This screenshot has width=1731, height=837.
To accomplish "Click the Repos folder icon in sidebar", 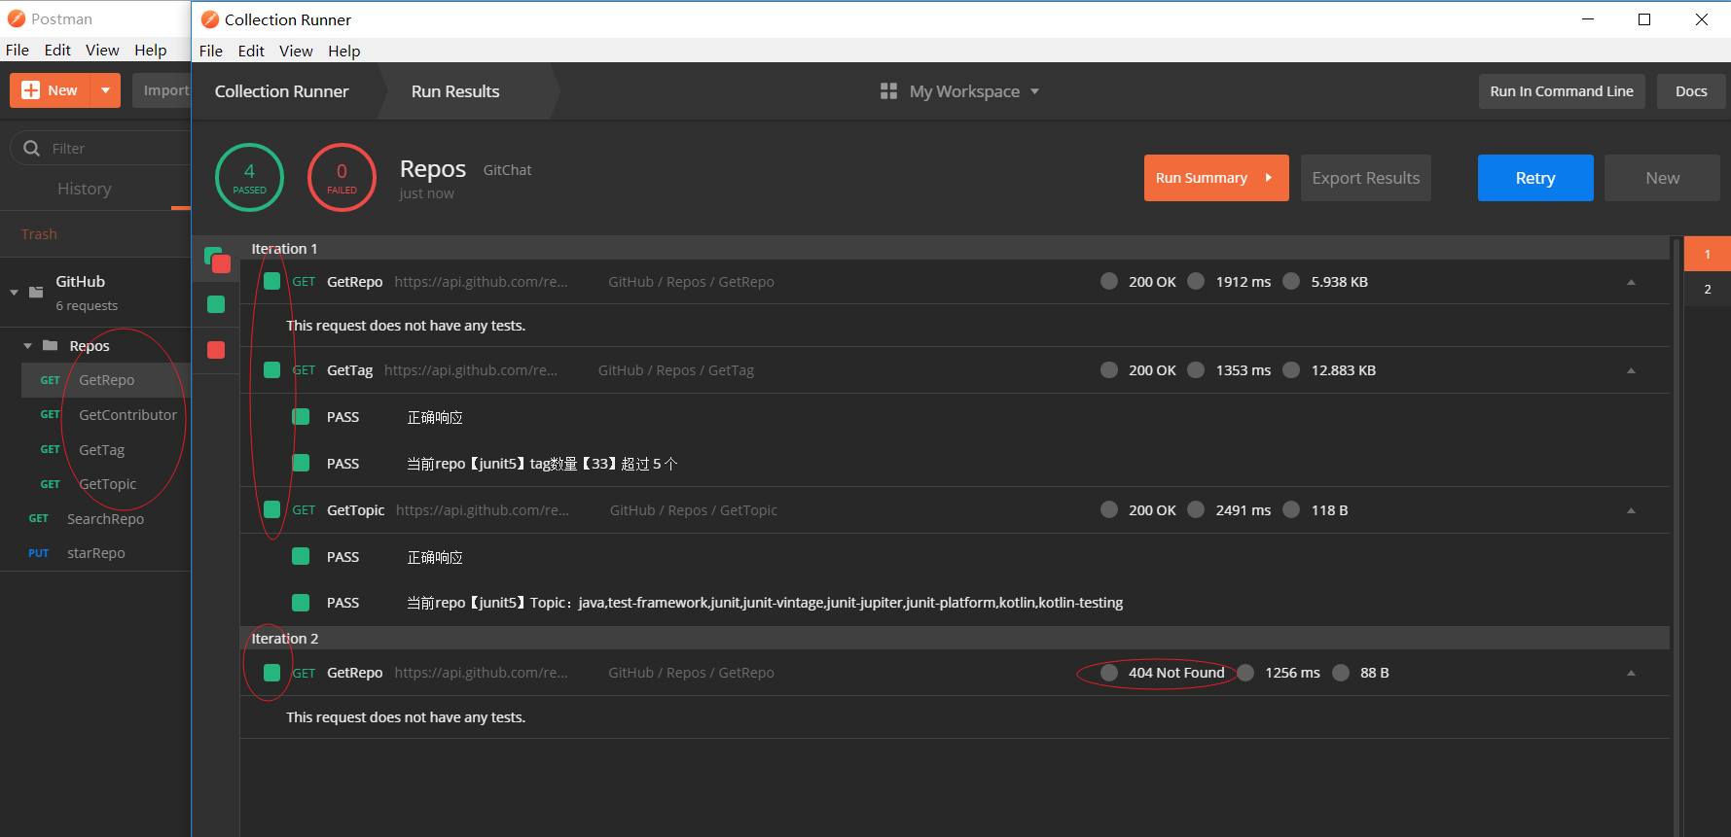I will pyautogui.click(x=51, y=345).
